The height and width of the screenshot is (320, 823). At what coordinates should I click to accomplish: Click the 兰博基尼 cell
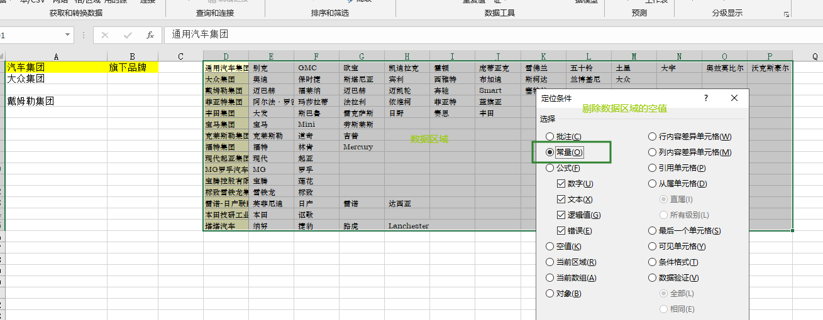pos(588,79)
